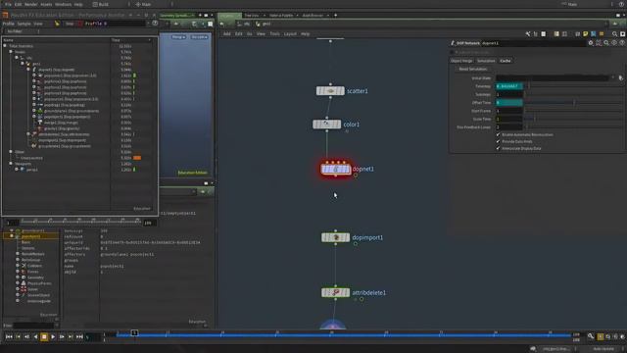Viewport: 627px width, 353px height.
Task: Step back one frame in the playbar
Action: [x=26, y=337]
